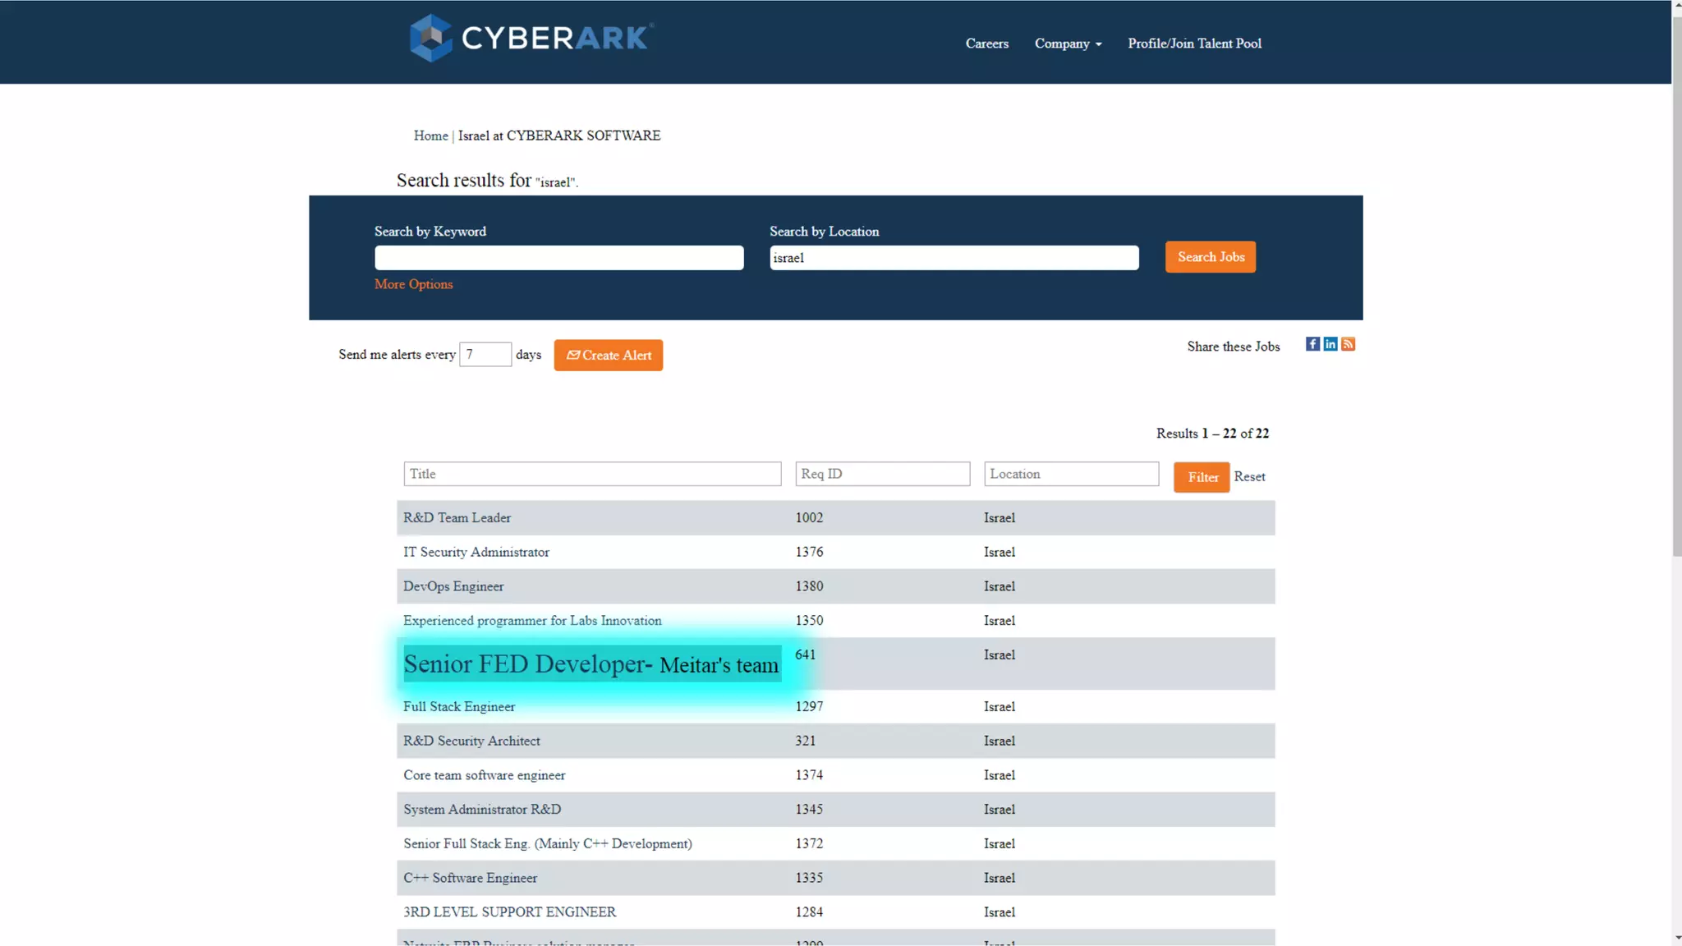1682x946 pixels.
Task: Go to Home breadcrumb link
Action: click(430, 135)
